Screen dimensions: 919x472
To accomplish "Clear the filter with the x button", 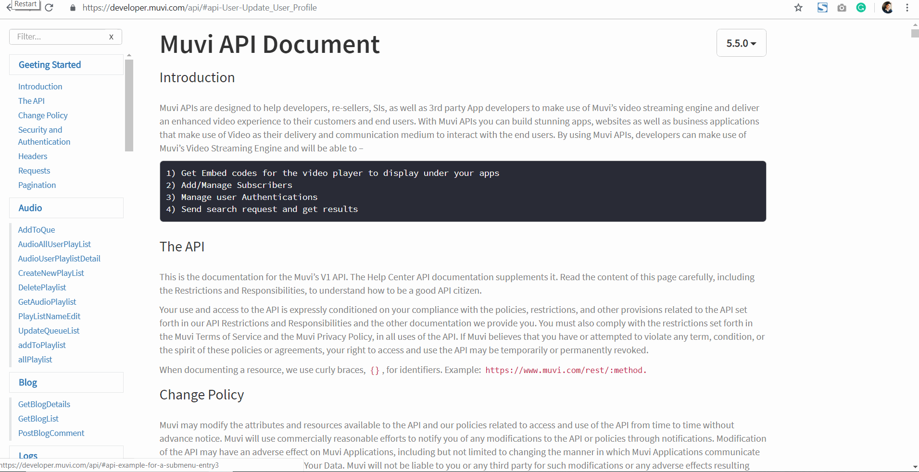I will pyautogui.click(x=111, y=37).
